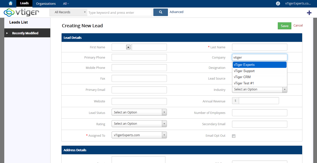Screen dimensions: 317x163
Task: Click the Company field containing vtiger
Action: [259, 57]
